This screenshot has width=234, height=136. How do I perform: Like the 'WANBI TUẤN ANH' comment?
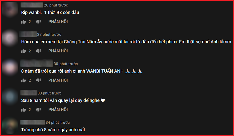click(x=24, y=80)
